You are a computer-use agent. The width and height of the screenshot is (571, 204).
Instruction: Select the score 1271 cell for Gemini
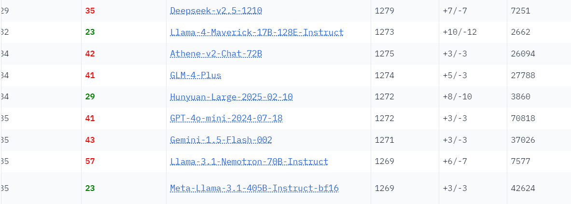385,140
